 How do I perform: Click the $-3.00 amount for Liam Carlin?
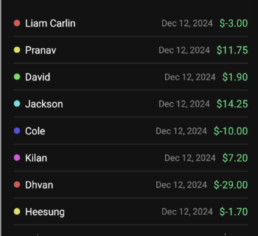(x=234, y=23)
